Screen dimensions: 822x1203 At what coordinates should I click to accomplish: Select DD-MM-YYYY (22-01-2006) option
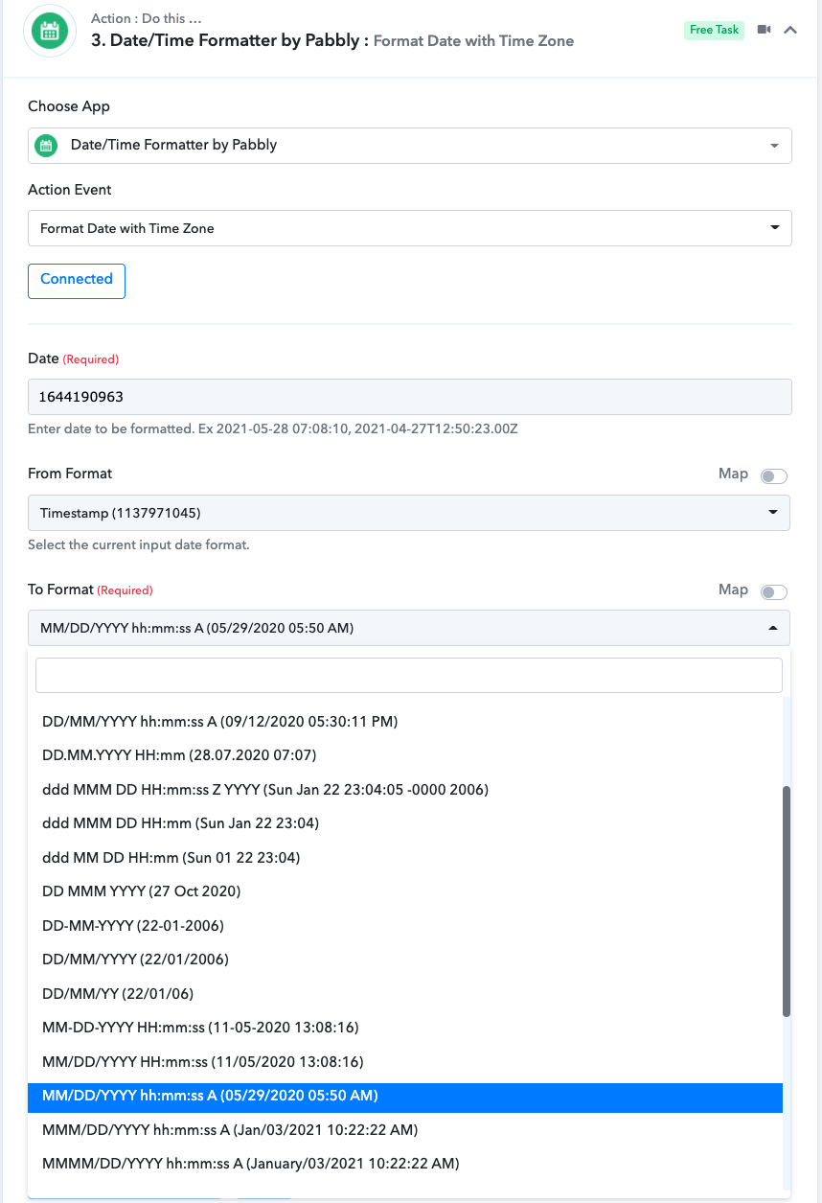coord(405,926)
